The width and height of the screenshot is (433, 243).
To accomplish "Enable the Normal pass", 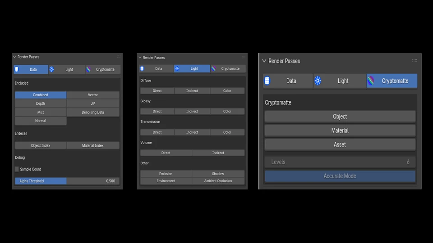I will click(41, 121).
